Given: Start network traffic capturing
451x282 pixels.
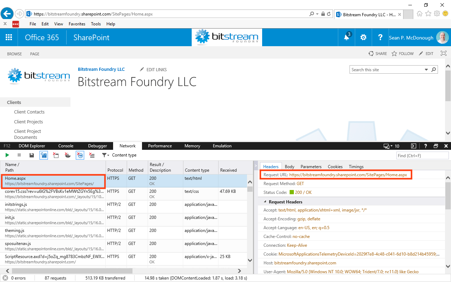Looking at the screenshot, I should pyautogui.click(x=7, y=155).
